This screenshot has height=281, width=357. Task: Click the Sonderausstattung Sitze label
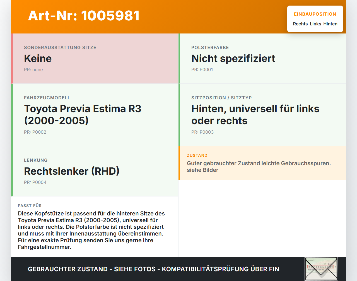60,47
